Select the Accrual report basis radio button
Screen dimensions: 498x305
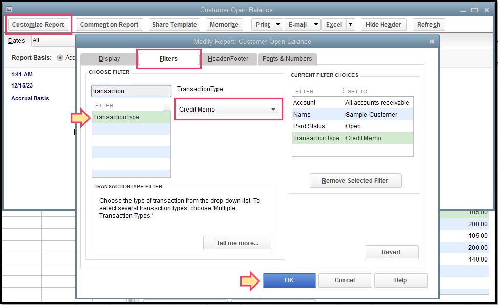[60, 58]
